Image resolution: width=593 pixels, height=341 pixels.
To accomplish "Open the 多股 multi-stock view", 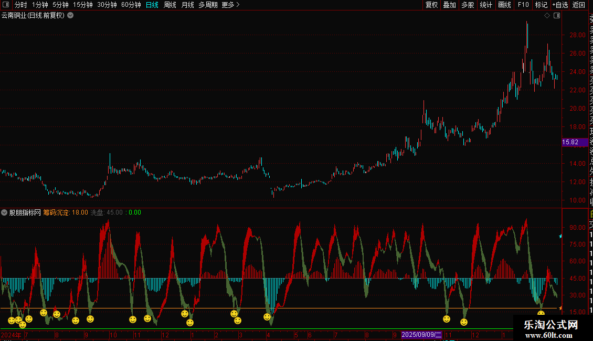I will 468,5.
